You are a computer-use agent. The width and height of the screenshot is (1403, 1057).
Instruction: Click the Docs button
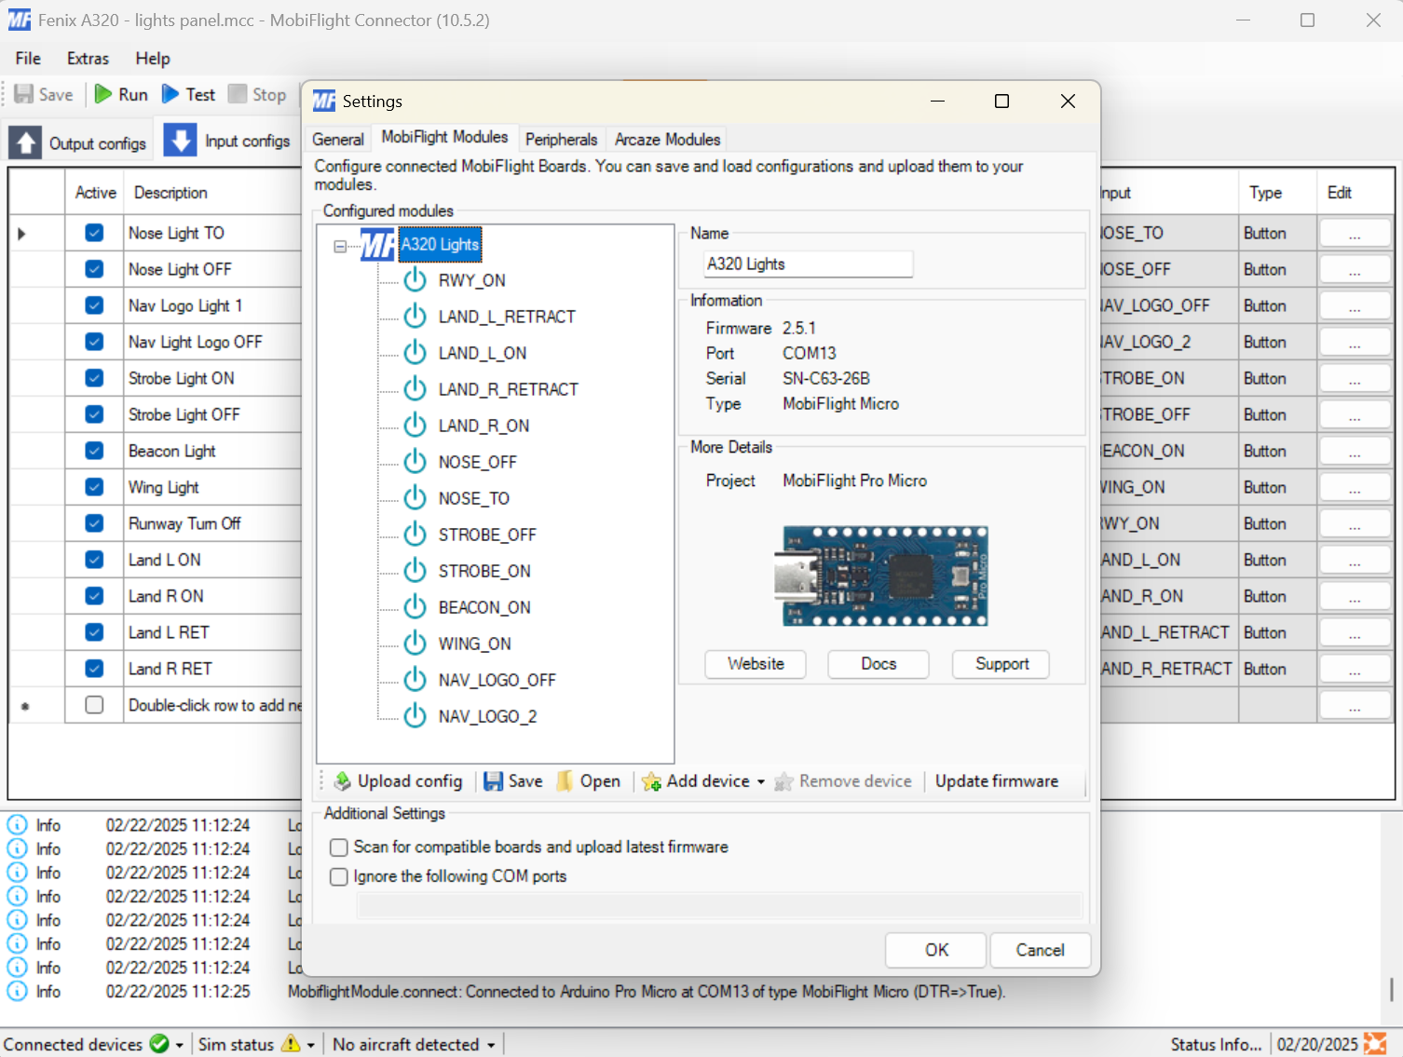tap(879, 664)
